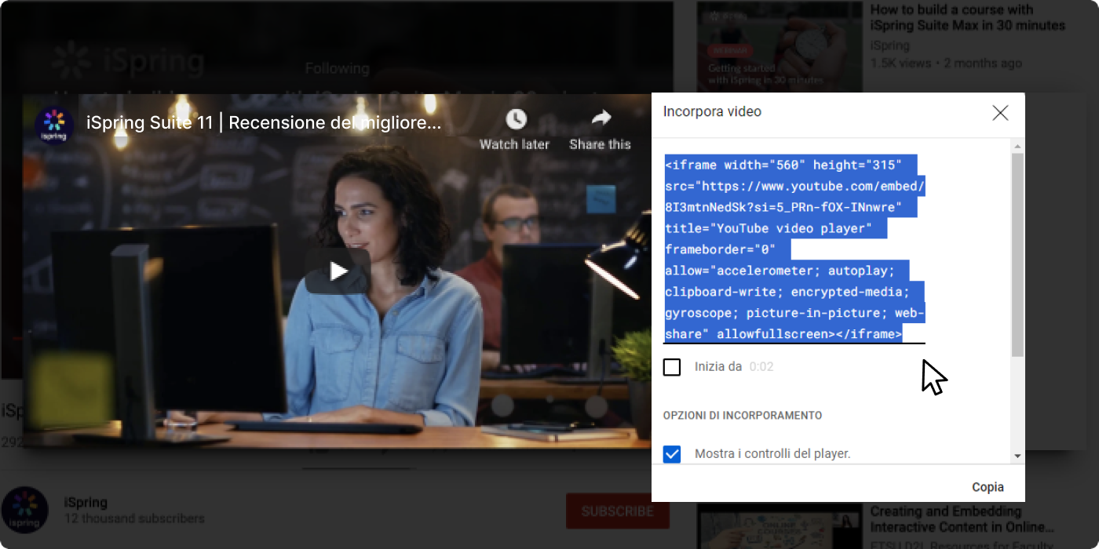1099x549 pixels.
Task: Click the Incorpora video dialog title
Action: click(x=712, y=111)
